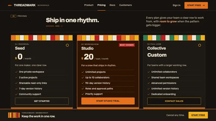Click the checkmark beside 7-day version history

tap(16, 89)
